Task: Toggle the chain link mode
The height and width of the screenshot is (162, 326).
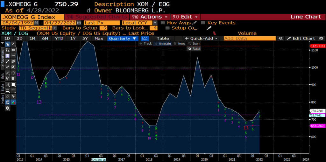Action: point(8,96)
